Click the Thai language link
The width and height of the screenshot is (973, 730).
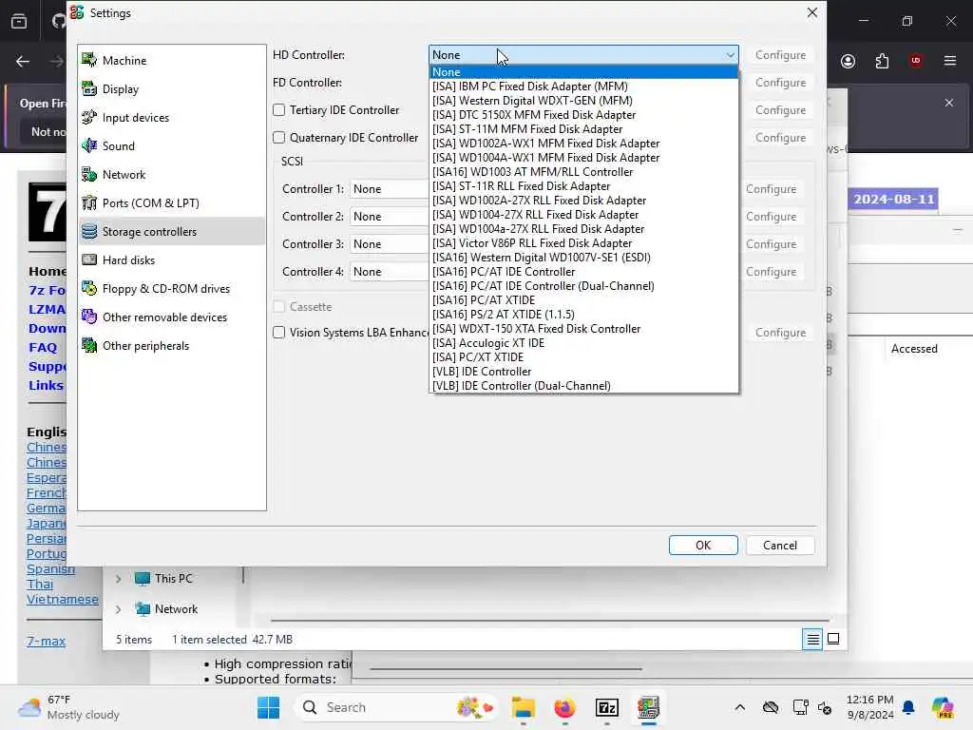click(x=40, y=585)
